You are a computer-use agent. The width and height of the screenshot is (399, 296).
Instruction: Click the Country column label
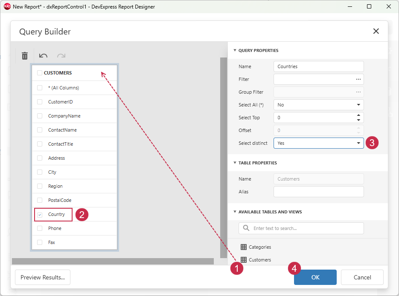tap(56, 214)
